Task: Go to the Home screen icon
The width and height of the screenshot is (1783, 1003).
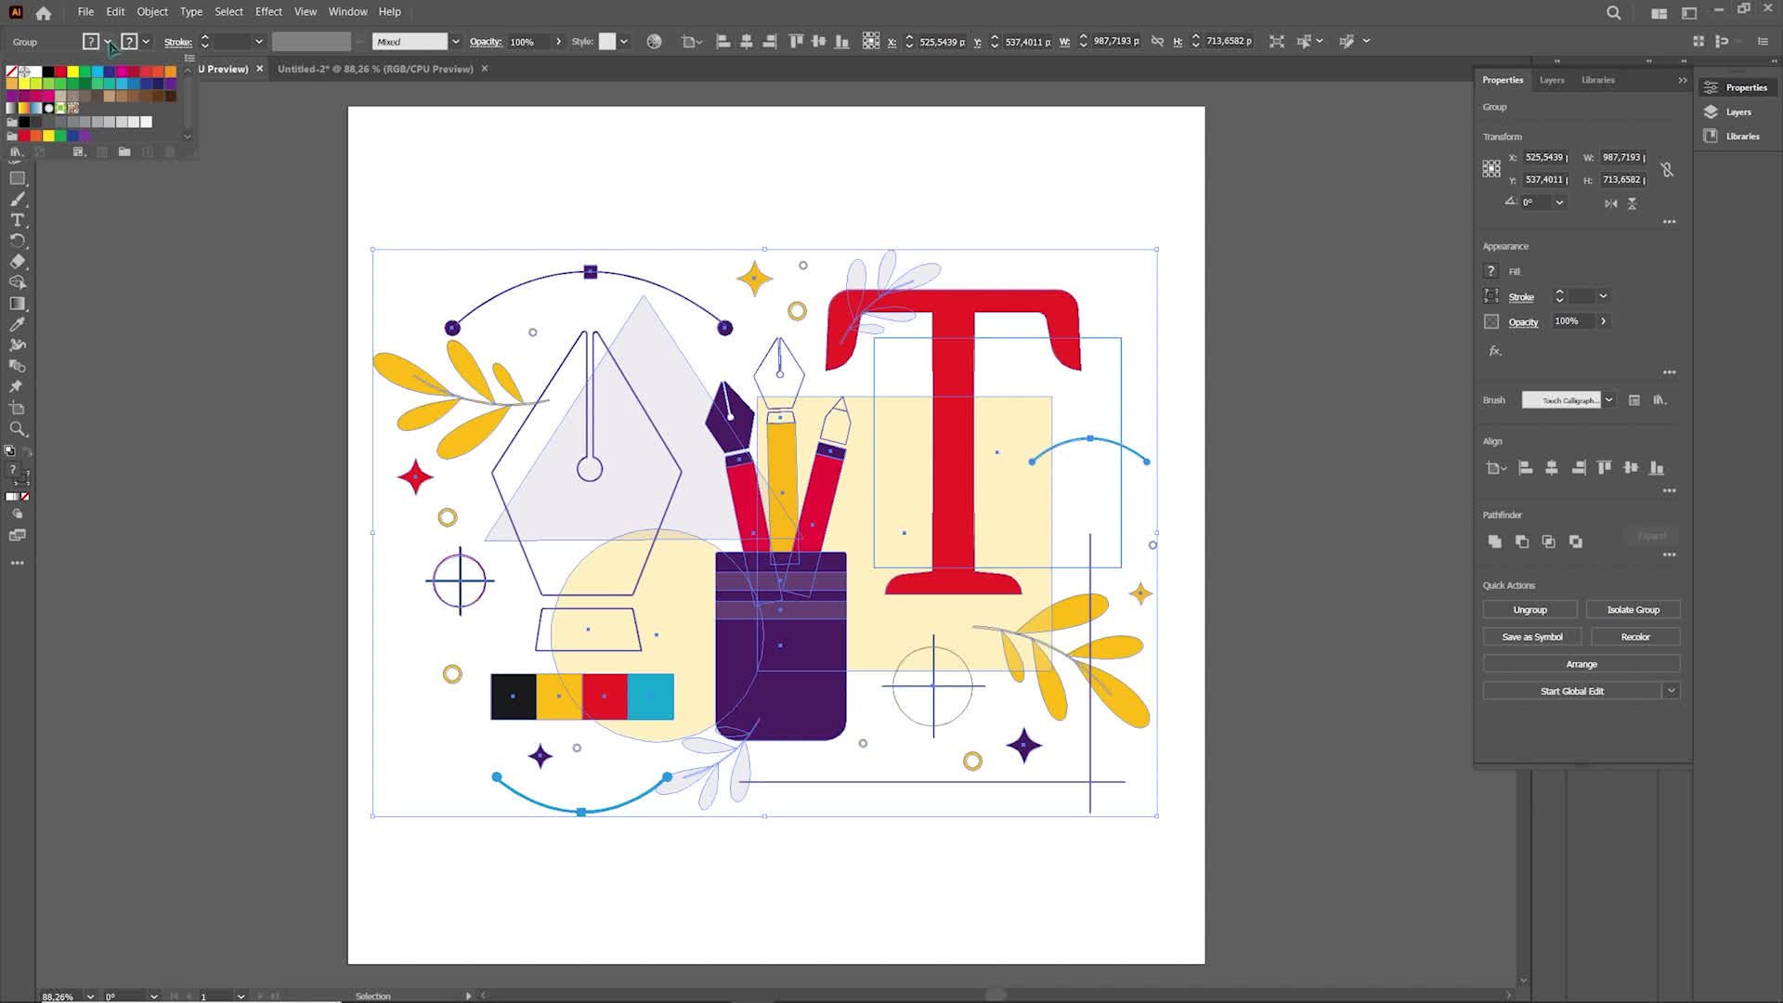Action: coord(44,13)
